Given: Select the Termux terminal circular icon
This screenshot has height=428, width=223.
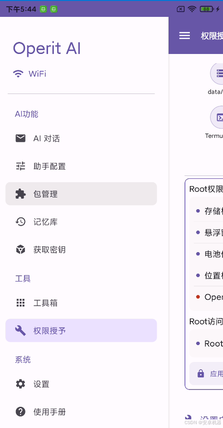Looking at the screenshot, I should click(217, 118).
